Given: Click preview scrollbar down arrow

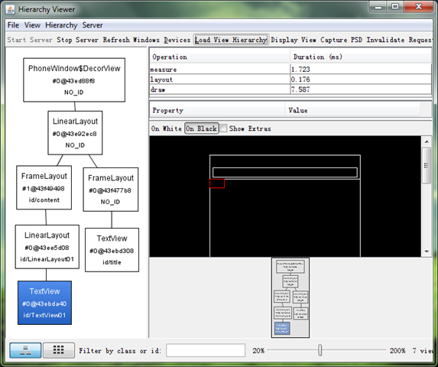Looking at the screenshot, I should [427, 252].
